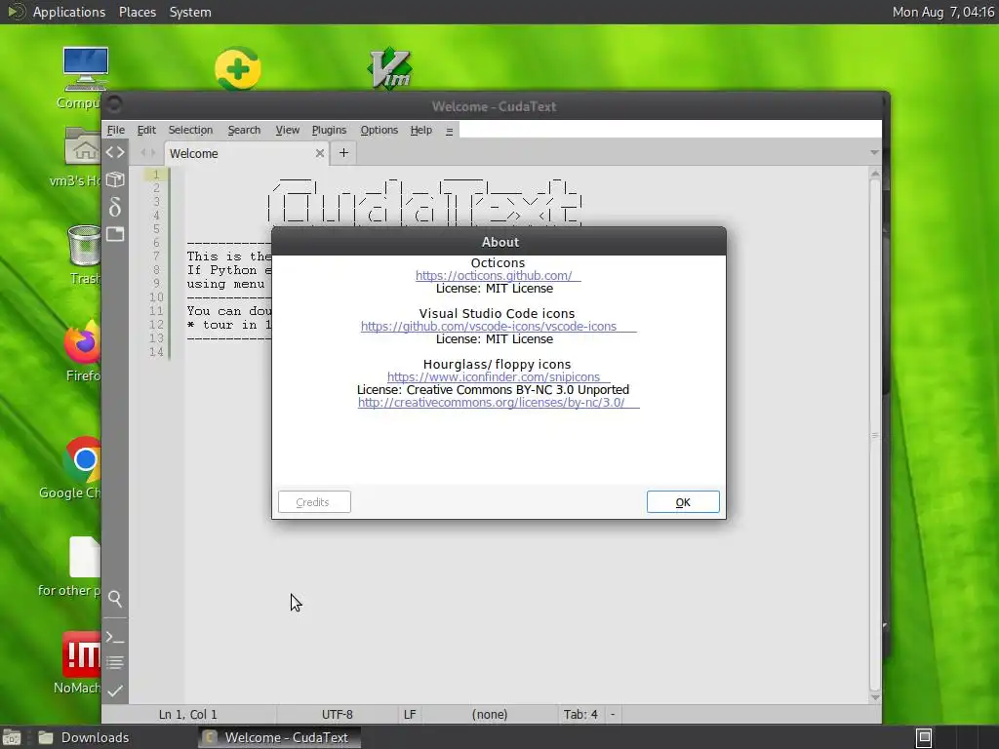Open the View menu
999x749 pixels.
tap(288, 130)
